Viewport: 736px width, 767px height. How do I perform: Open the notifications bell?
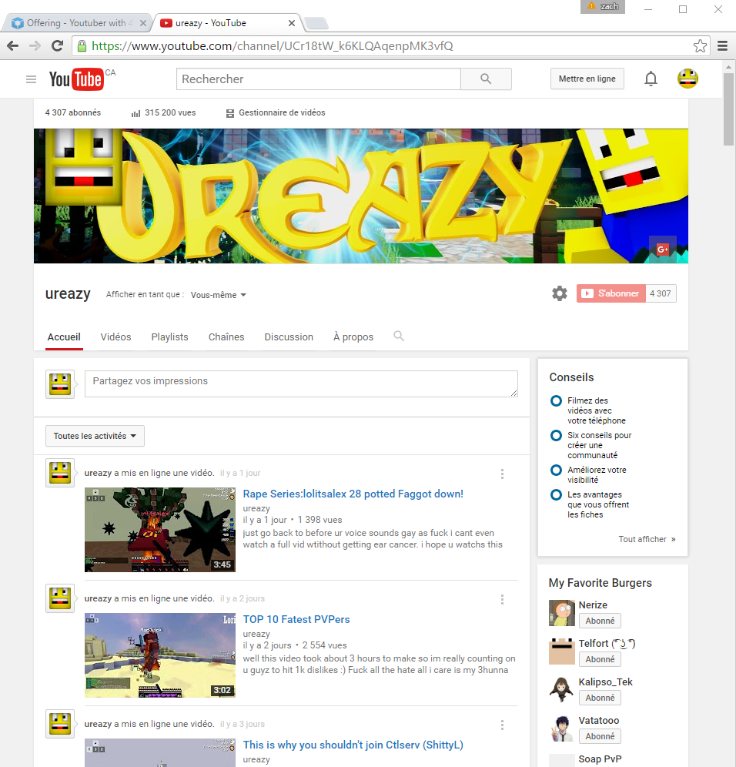click(x=651, y=79)
